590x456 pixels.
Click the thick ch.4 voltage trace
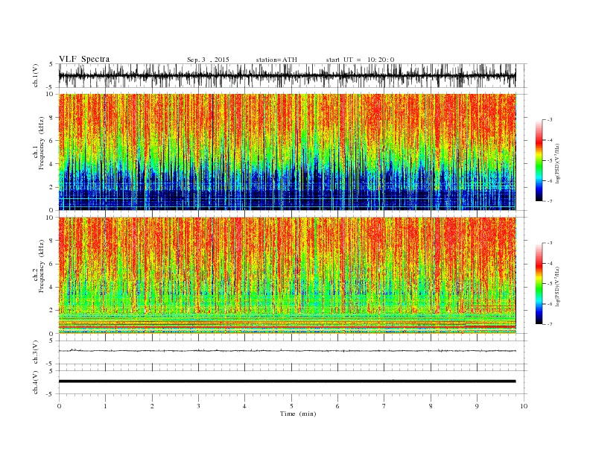pos(288,381)
